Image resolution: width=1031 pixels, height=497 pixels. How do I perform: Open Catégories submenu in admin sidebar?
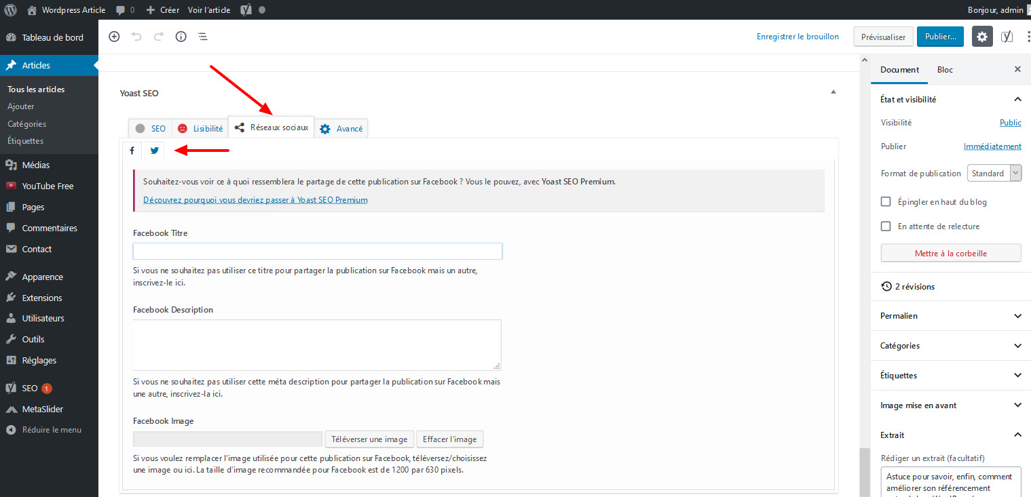click(x=27, y=124)
